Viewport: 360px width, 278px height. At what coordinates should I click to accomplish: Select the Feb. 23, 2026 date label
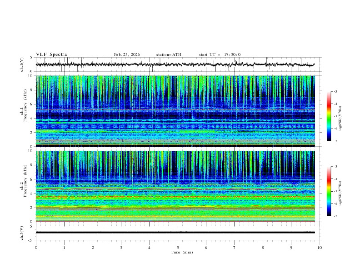[x=127, y=55]
